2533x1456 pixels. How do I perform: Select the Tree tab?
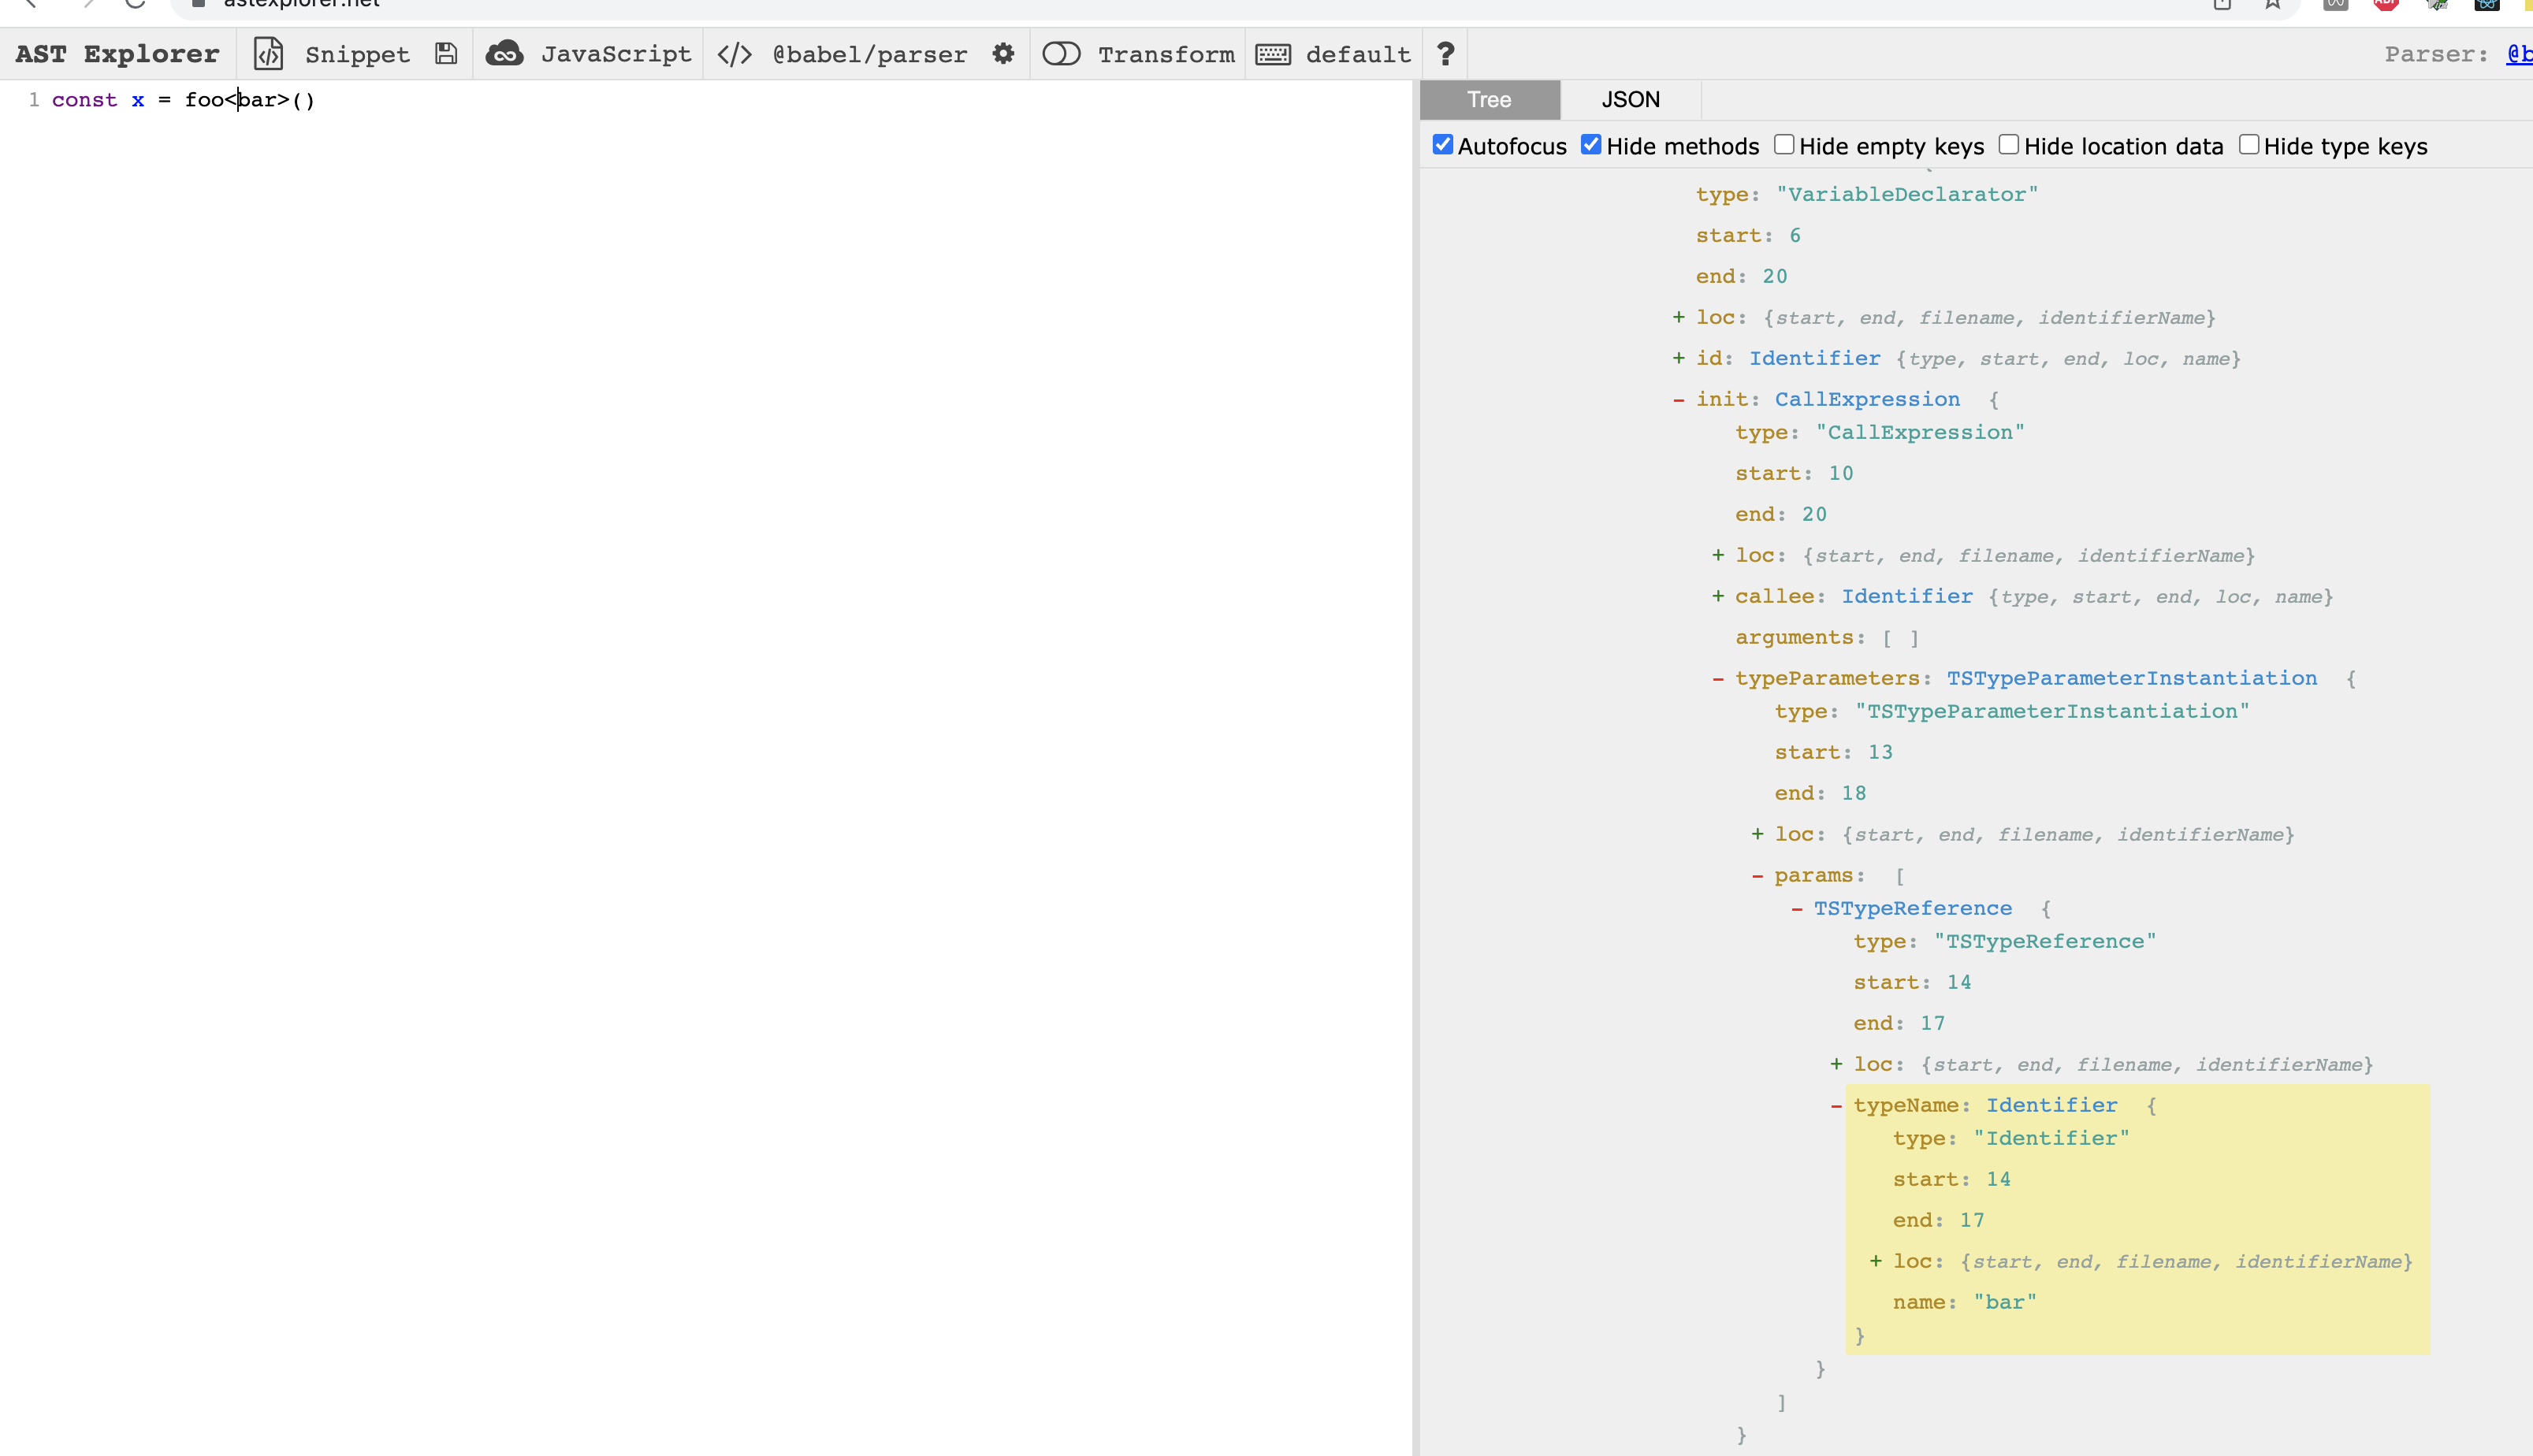pos(1489,100)
